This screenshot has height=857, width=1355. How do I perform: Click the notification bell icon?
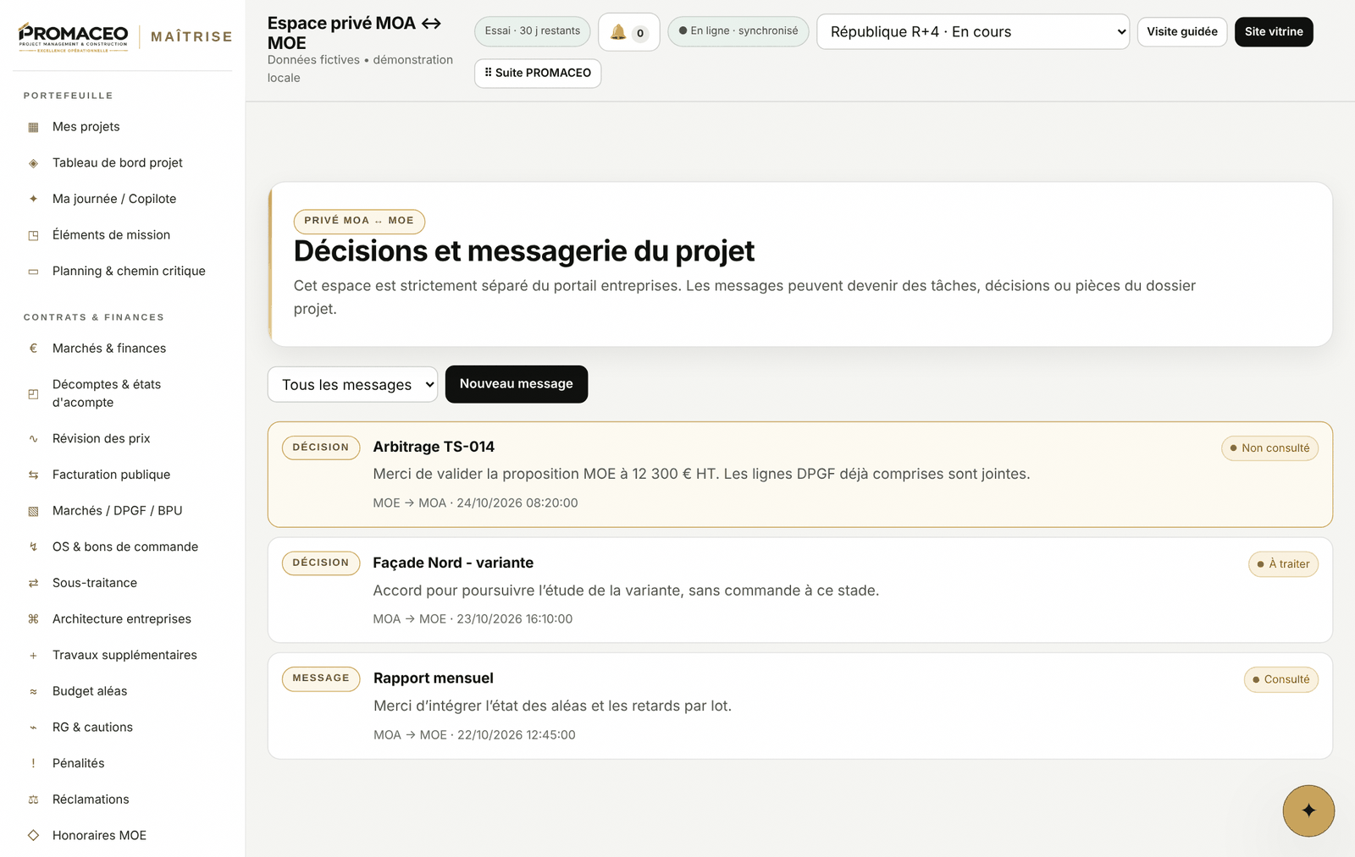(618, 32)
